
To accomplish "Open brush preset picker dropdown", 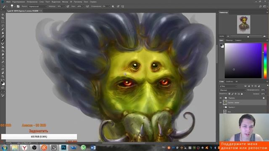I will [x=15, y=6].
